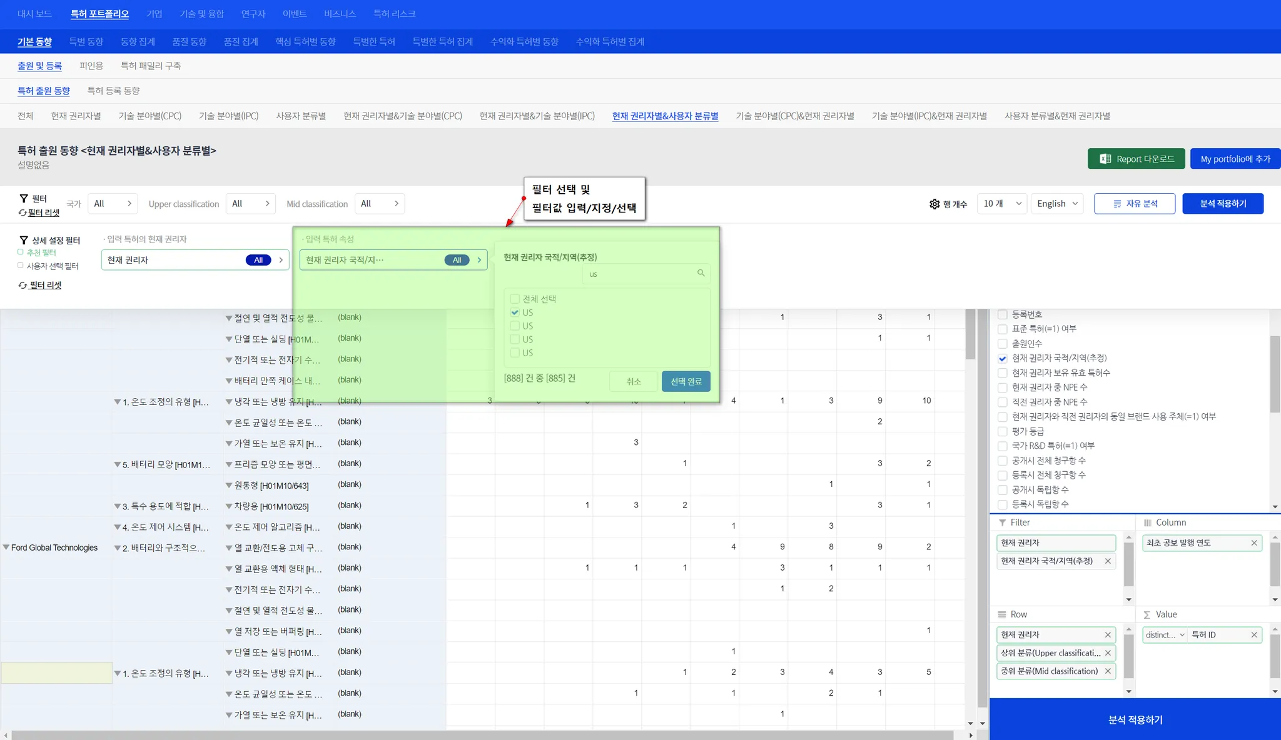Click the reset icon next to 필터 리셋
The width and height of the screenshot is (1281, 740).
point(23,212)
